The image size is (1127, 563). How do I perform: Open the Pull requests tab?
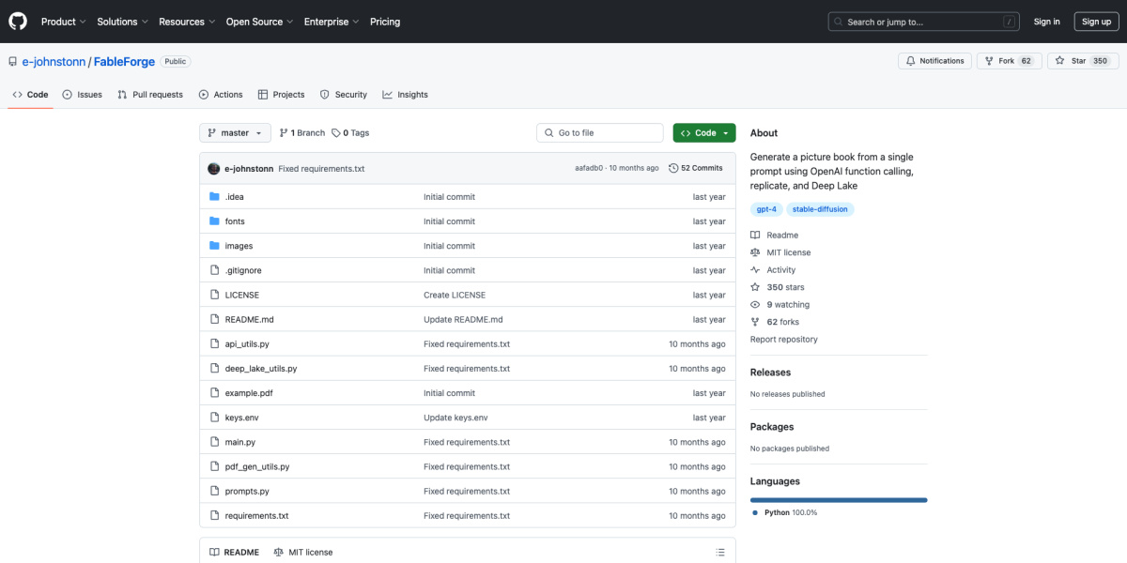pyautogui.click(x=150, y=95)
